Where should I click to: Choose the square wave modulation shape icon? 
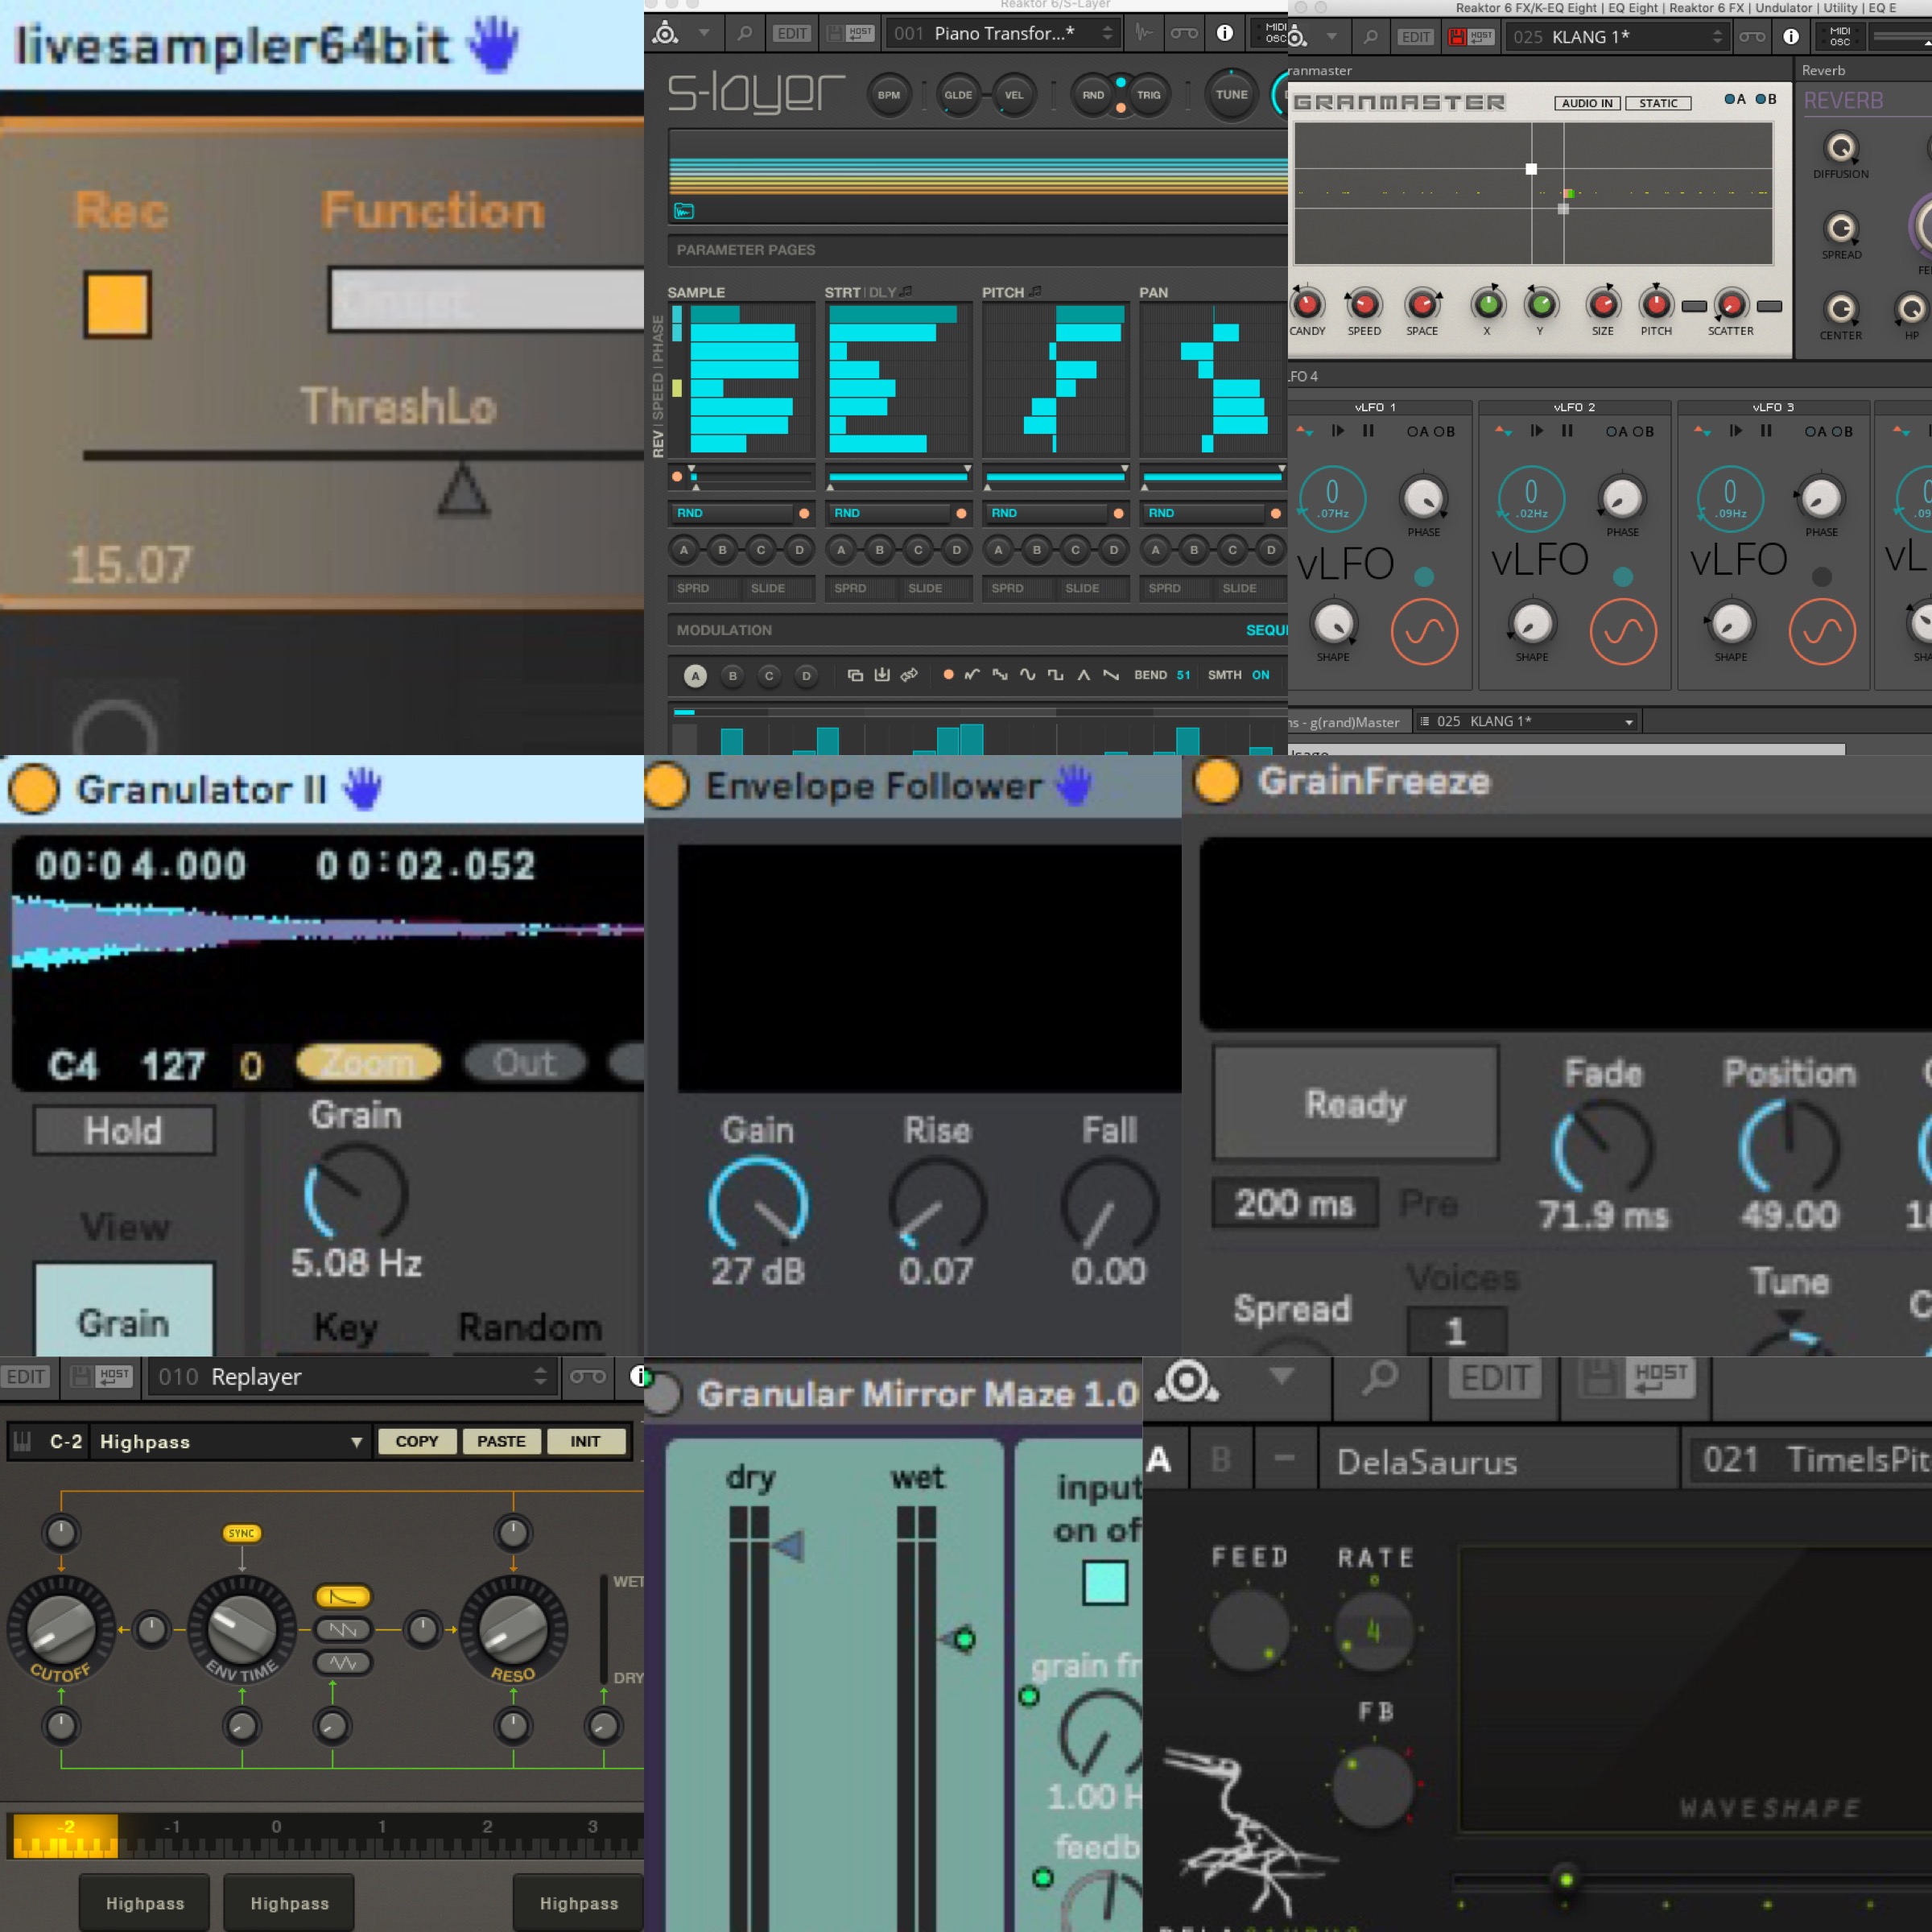[1055, 675]
